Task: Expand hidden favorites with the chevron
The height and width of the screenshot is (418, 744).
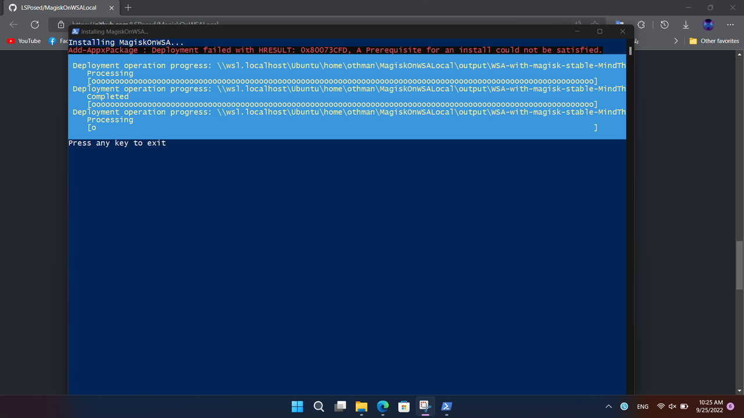Action: tap(675, 41)
